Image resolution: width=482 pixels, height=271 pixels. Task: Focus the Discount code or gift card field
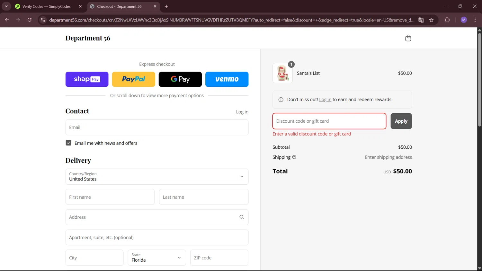click(x=329, y=121)
